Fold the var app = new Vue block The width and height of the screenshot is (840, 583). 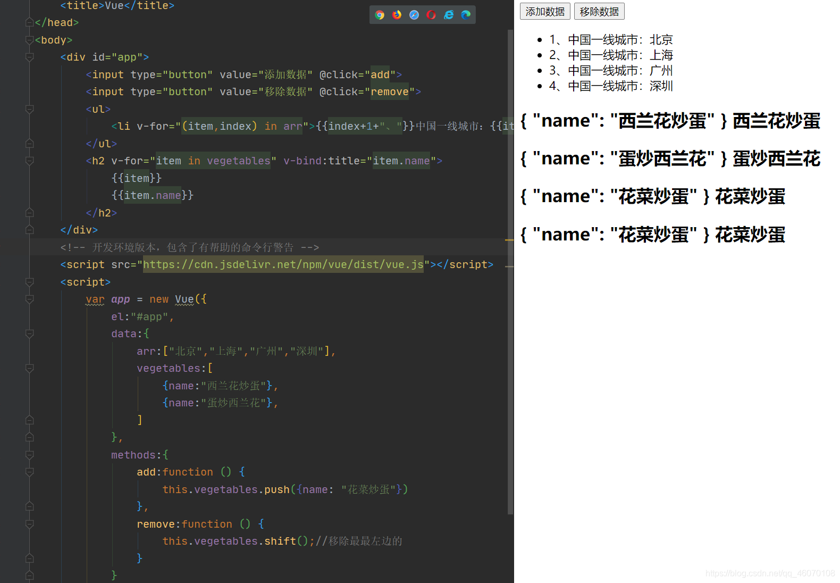pos(30,299)
